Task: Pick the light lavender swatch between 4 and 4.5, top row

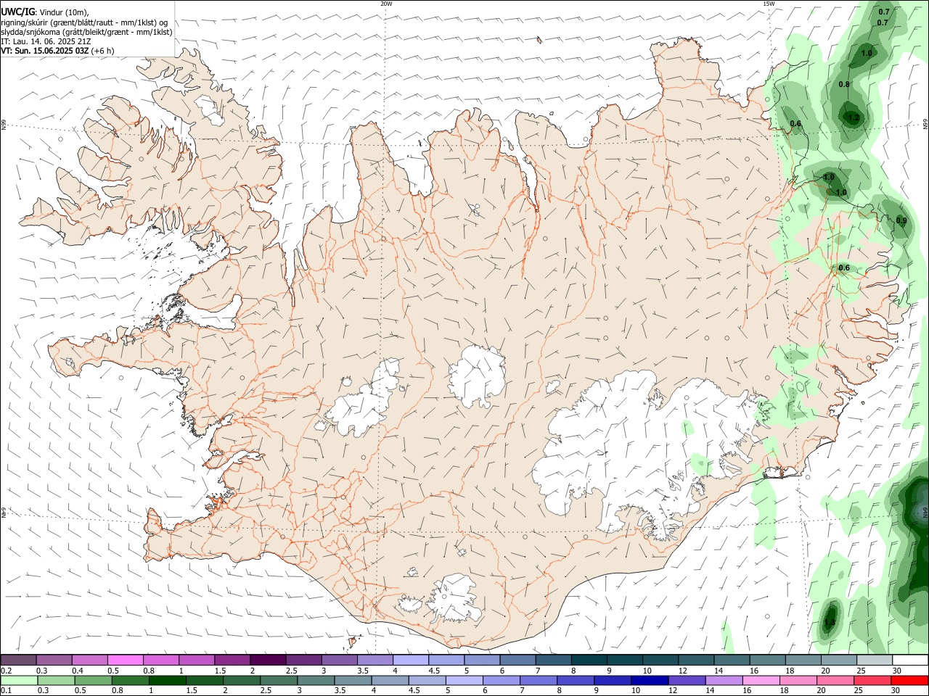Action: (x=410, y=660)
